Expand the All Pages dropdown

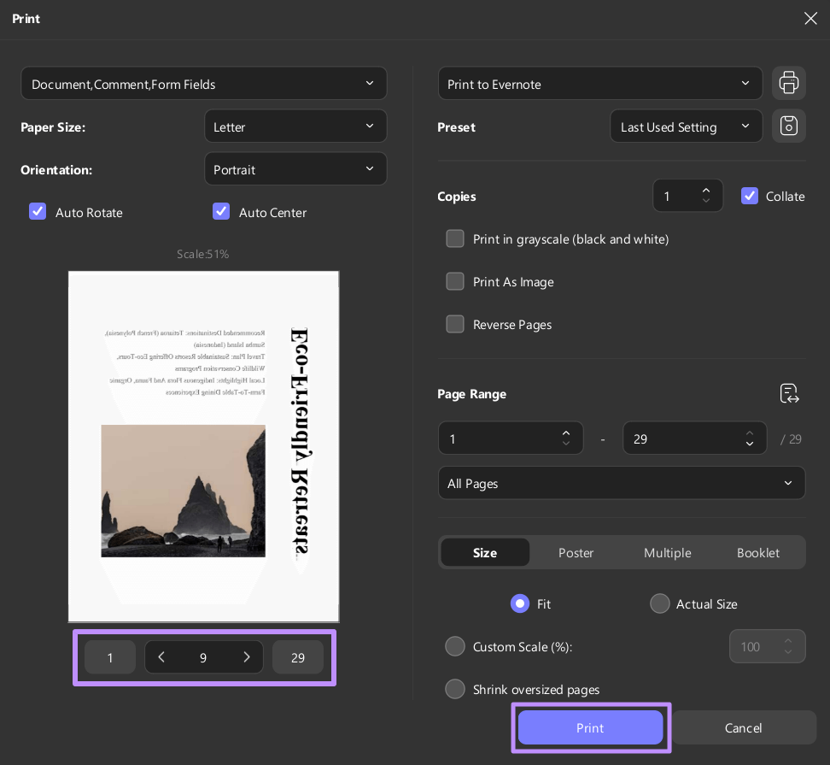pos(621,483)
